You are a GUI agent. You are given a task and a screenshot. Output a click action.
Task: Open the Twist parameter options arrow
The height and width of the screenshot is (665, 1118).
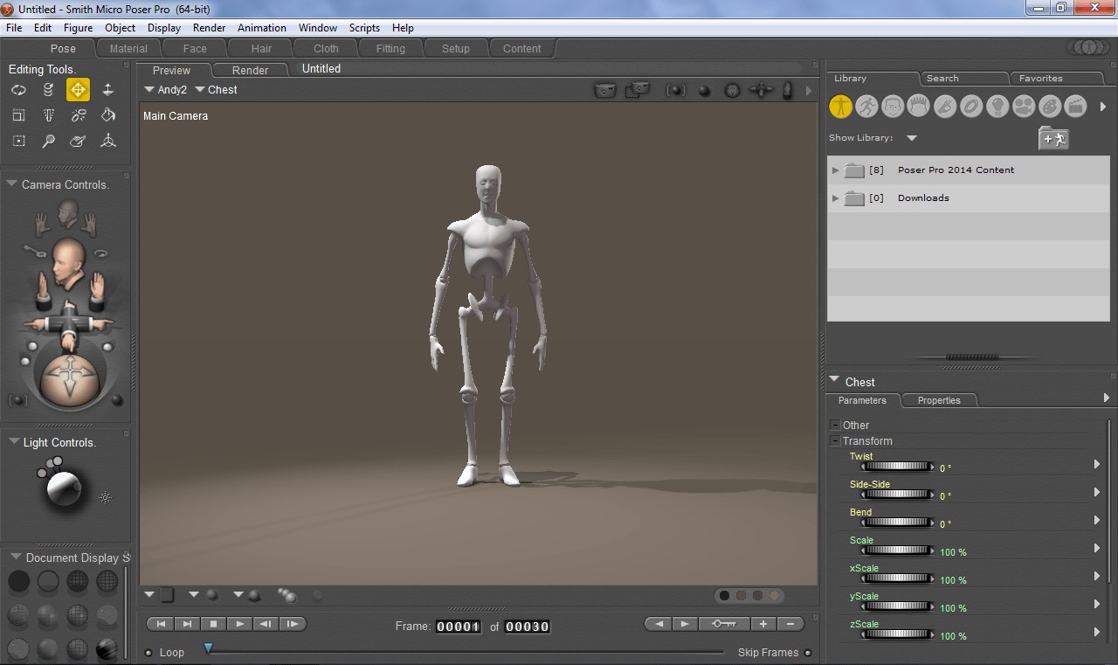click(x=1097, y=464)
